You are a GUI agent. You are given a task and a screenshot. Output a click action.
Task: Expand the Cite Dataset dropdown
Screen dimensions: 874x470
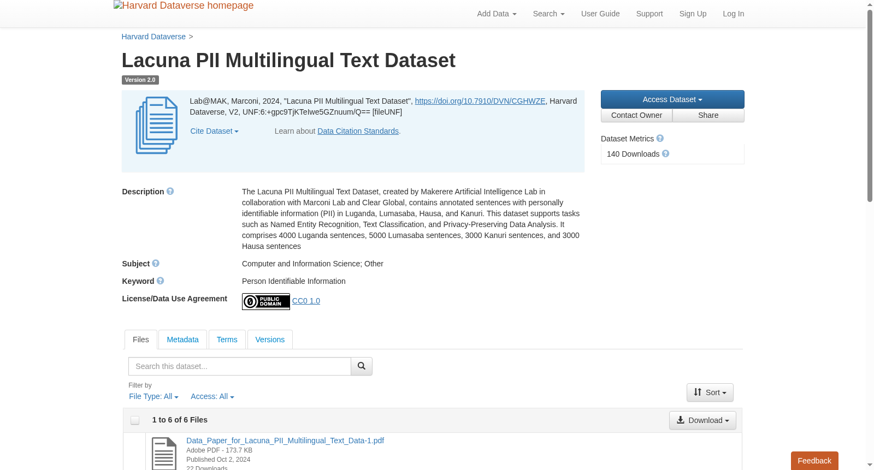pyautogui.click(x=214, y=131)
